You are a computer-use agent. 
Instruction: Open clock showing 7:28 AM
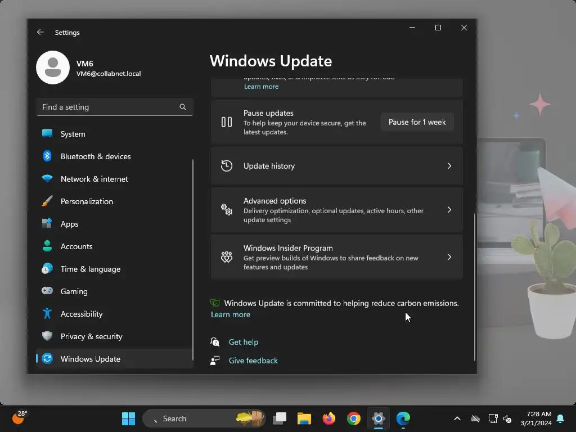(x=536, y=418)
